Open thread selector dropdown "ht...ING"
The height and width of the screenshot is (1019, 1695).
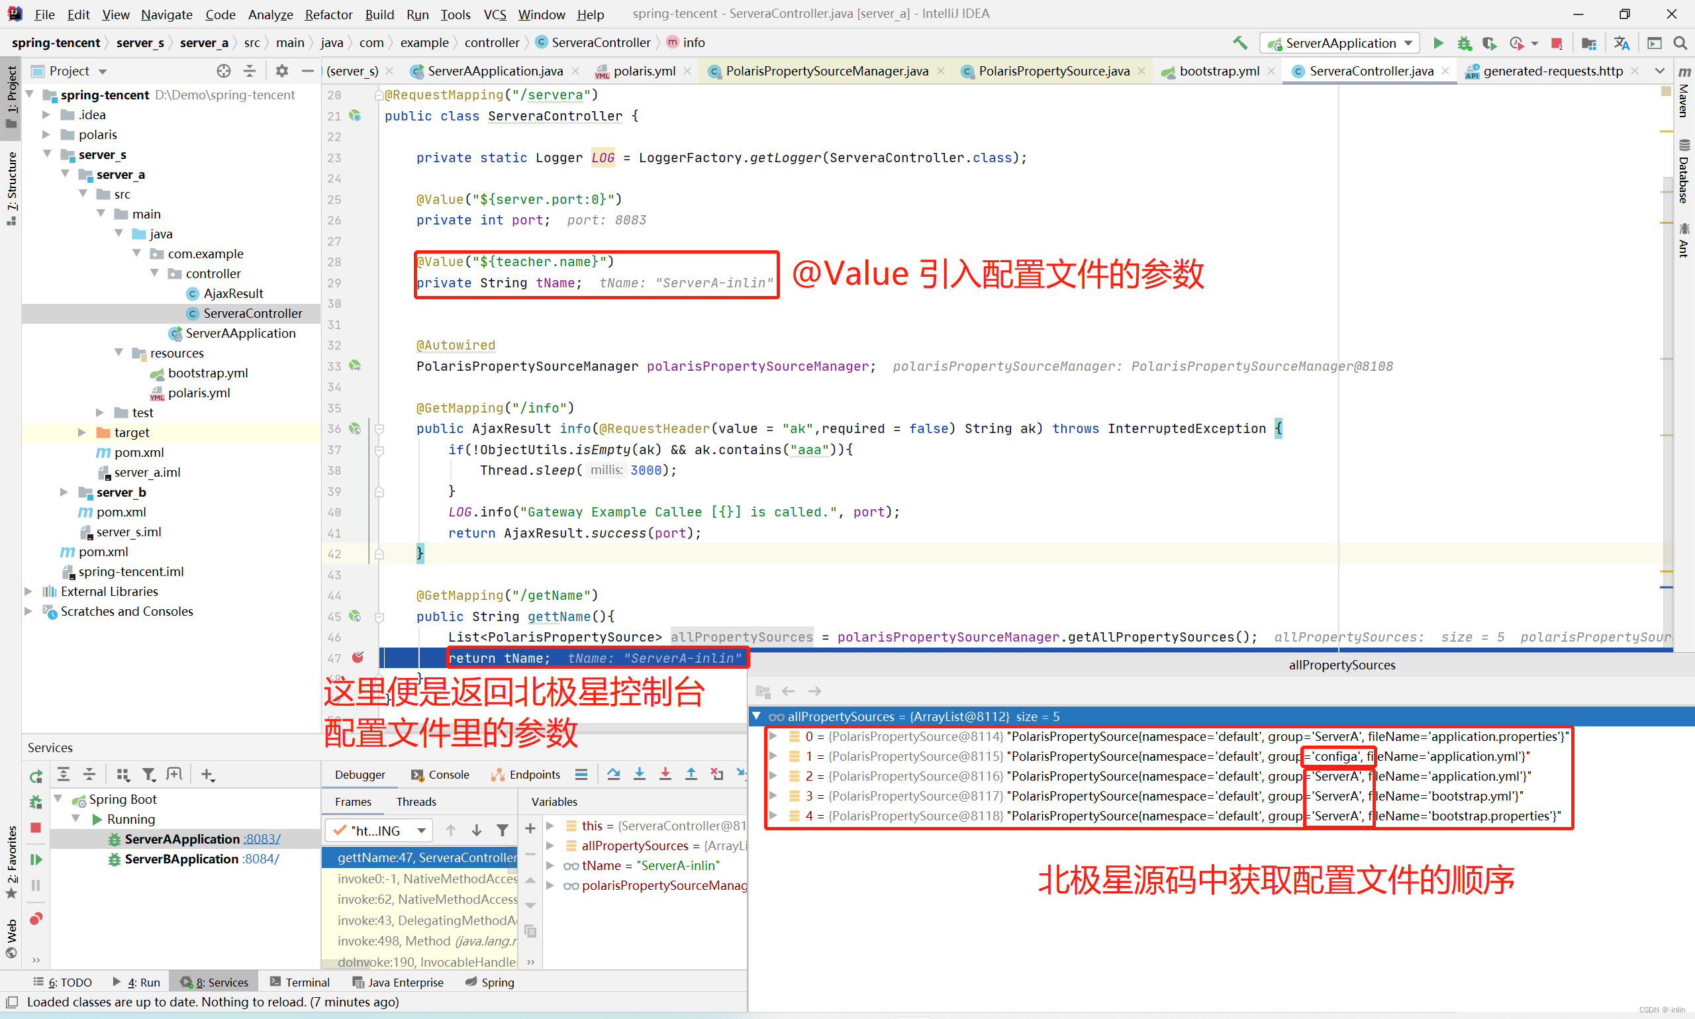click(x=378, y=830)
